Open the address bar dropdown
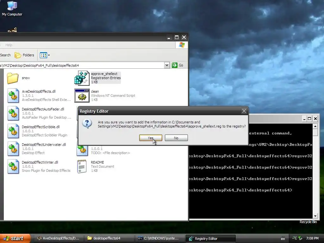This screenshot has width=324, height=243. (167, 65)
